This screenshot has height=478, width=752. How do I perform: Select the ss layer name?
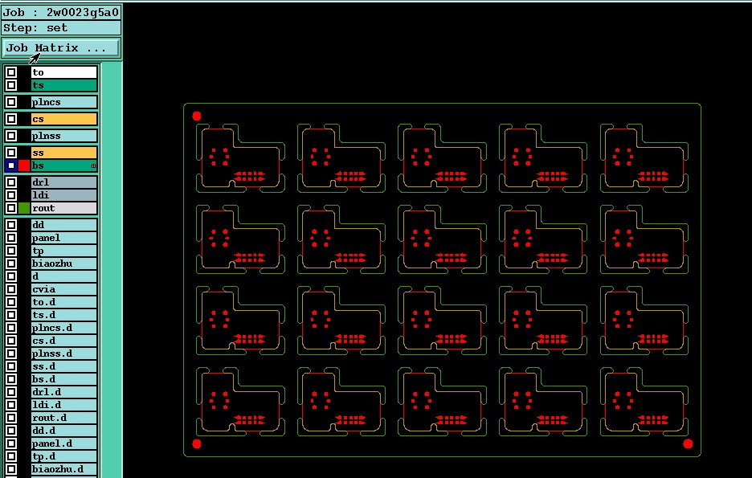pyautogui.click(x=63, y=153)
